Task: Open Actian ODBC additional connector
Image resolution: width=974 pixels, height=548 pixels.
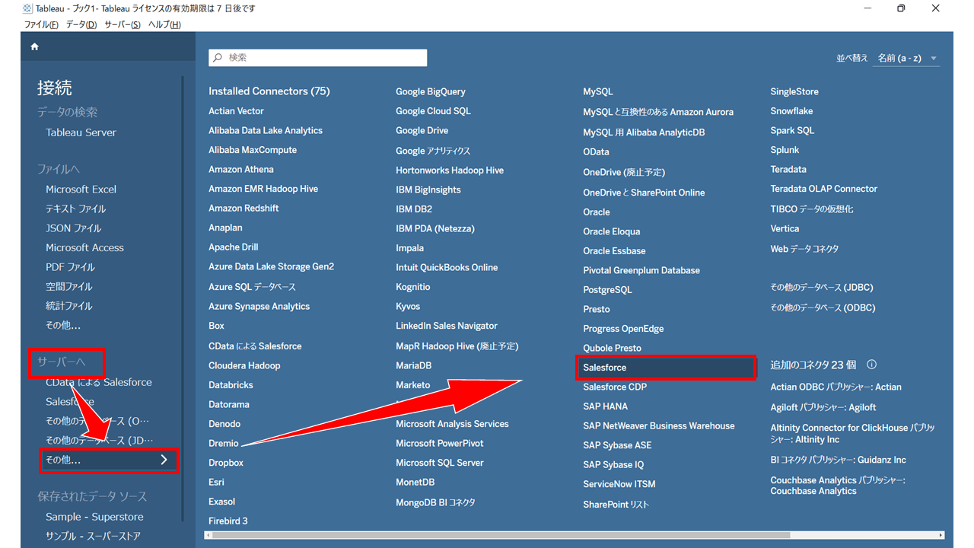Action: [x=836, y=387]
